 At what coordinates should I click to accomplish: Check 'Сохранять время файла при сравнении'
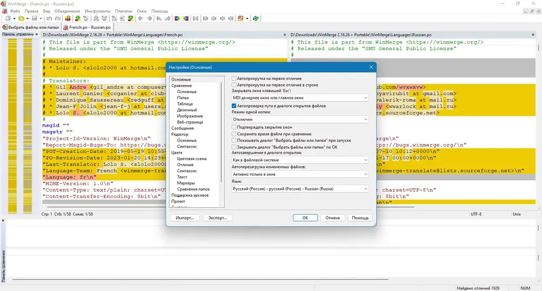click(234, 134)
